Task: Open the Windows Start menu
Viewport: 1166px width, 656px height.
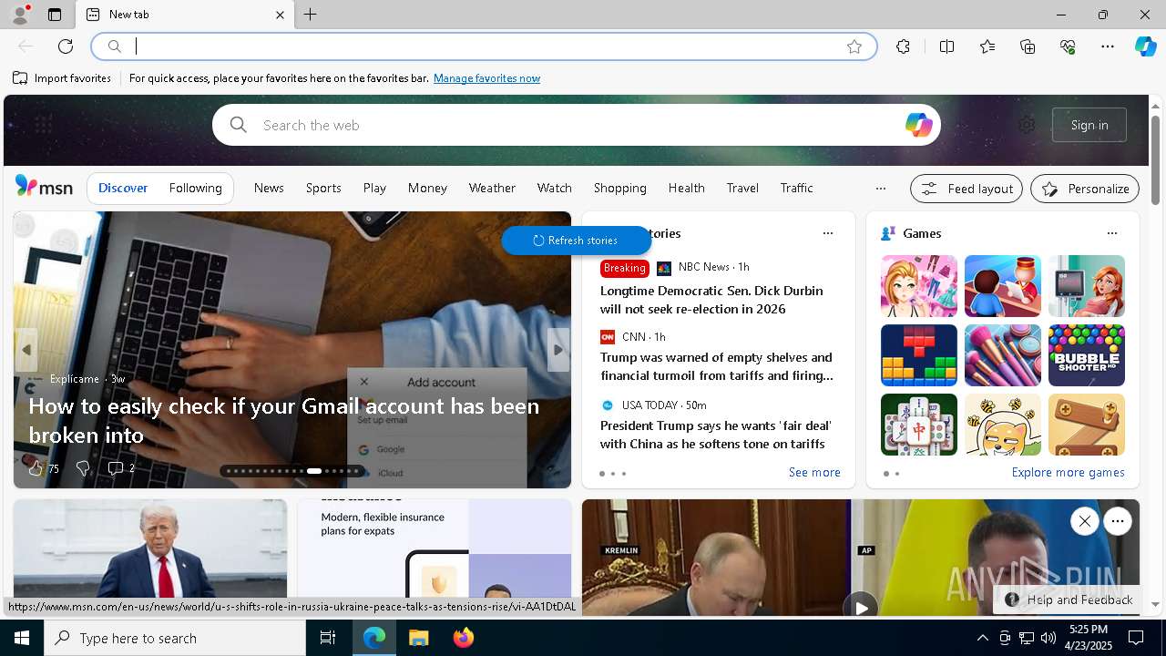Action: [22, 638]
